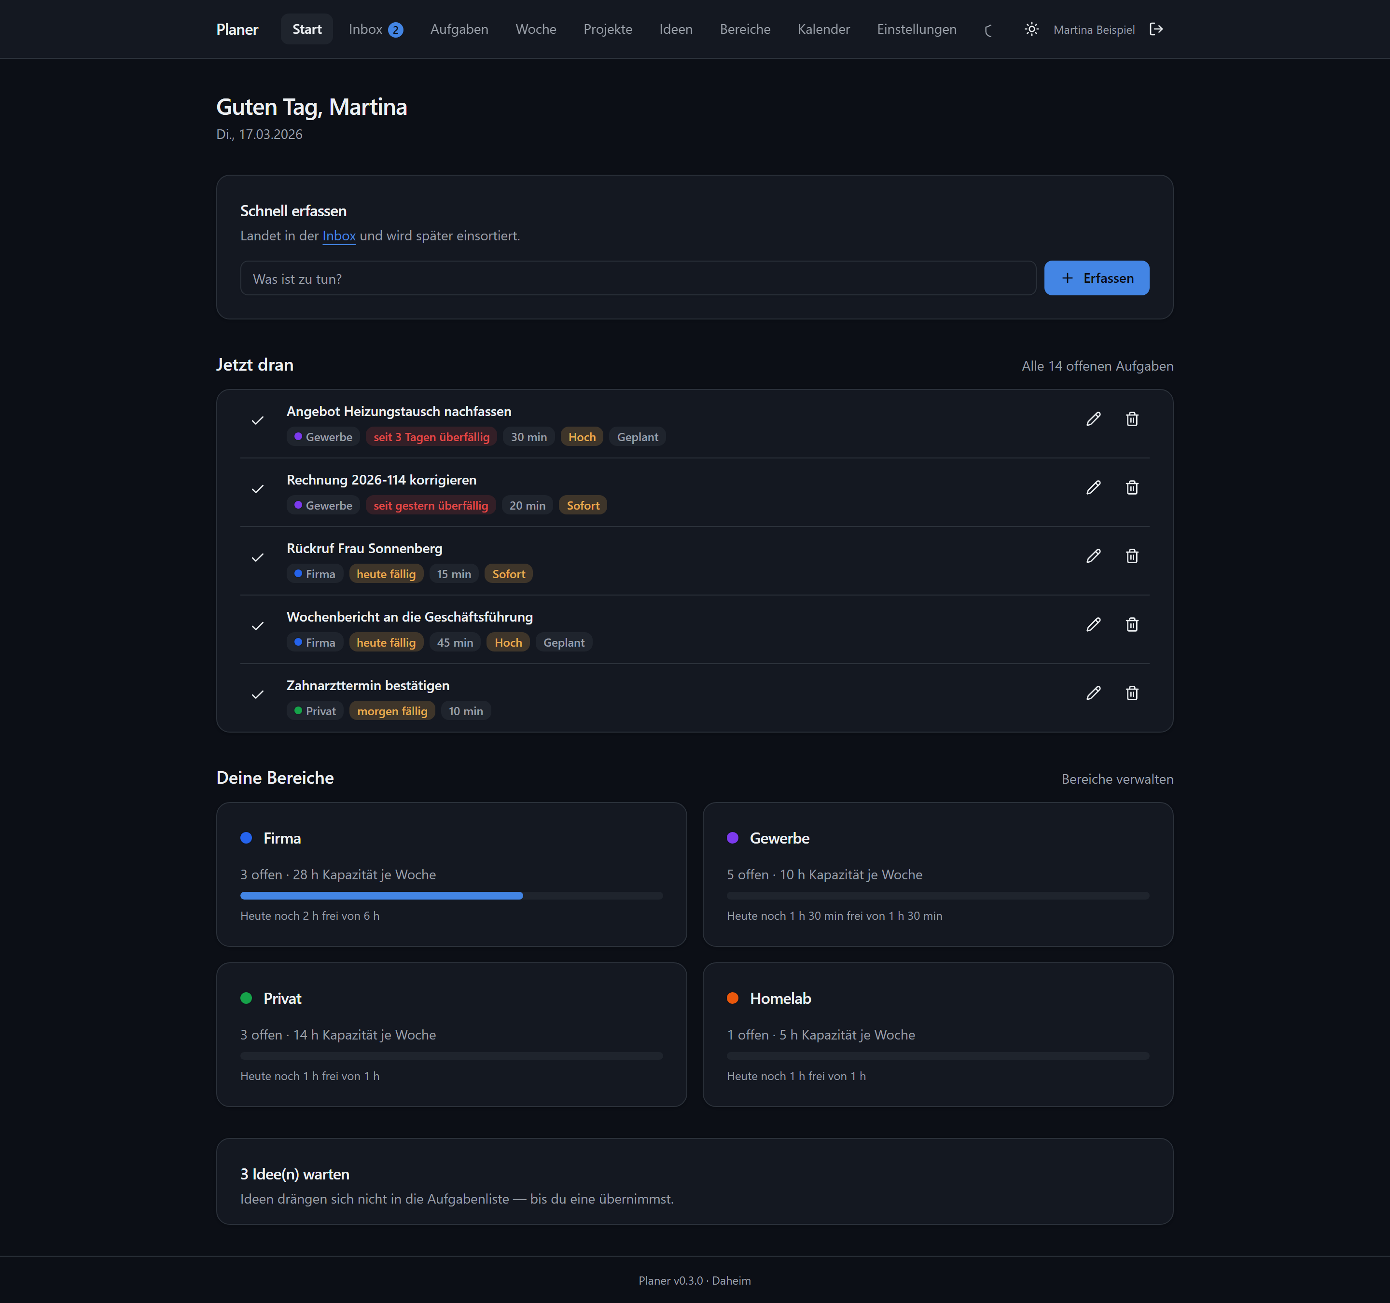The width and height of the screenshot is (1390, 1303).
Task: Open the Inbox tab with badge
Action: [375, 29]
